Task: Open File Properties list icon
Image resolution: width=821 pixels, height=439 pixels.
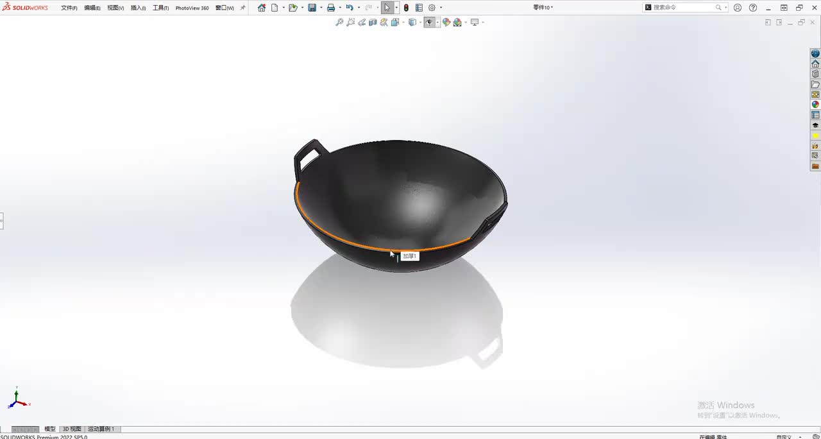Action: click(x=419, y=8)
